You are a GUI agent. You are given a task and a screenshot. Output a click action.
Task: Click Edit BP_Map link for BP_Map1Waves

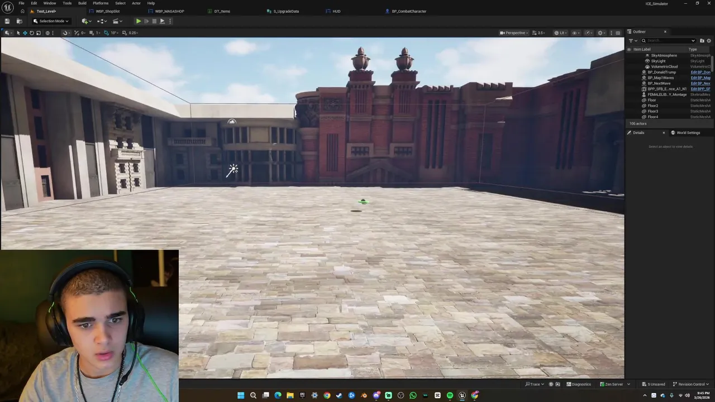tap(700, 78)
